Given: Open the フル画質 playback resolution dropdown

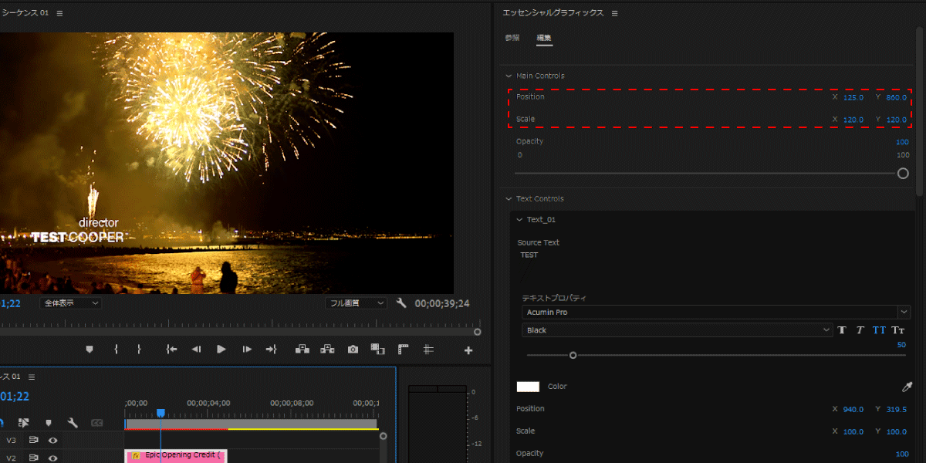Looking at the screenshot, I should pyautogui.click(x=356, y=303).
